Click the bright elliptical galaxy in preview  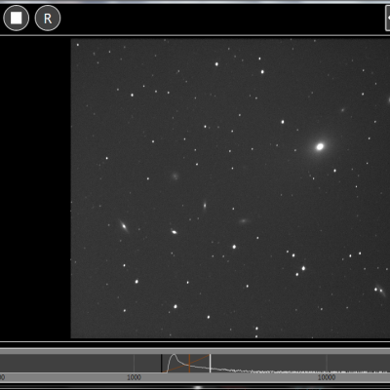[x=320, y=146]
